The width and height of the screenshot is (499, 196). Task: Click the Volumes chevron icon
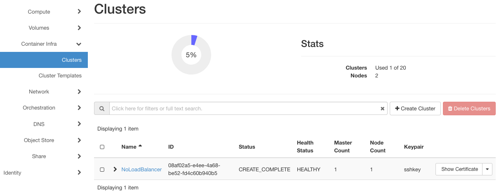(x=79, y=28)
